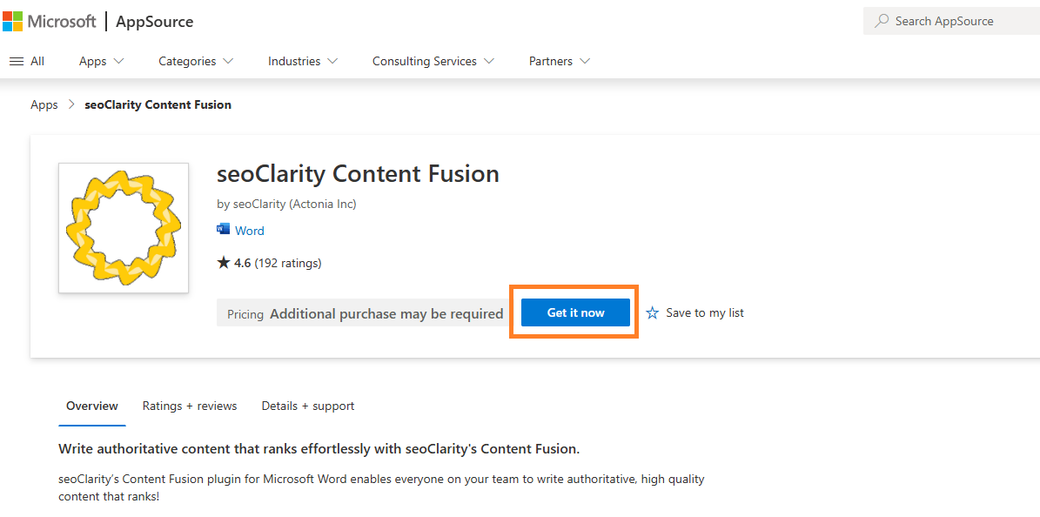Expand the Categories dropdown

pos(196,62)
